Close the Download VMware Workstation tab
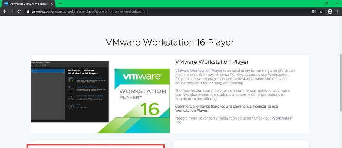342x148 pixels. 52,4
